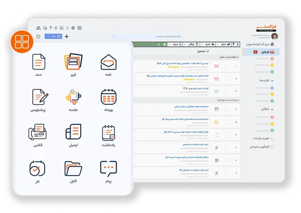301x213 pixels.
Task: Open تقویم جلسات (Meeting calendar) in sidebar
Action: tap(262, 139)
